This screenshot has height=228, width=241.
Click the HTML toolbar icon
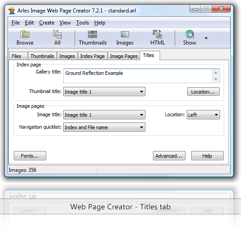click(x=157, y=34)
